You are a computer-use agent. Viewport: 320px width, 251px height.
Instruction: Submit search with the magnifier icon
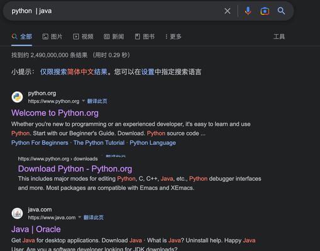pos(281,11)
